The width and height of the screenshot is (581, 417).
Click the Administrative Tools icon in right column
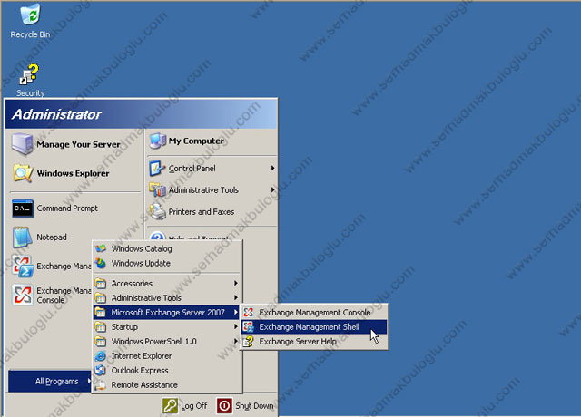click(157, 189)
